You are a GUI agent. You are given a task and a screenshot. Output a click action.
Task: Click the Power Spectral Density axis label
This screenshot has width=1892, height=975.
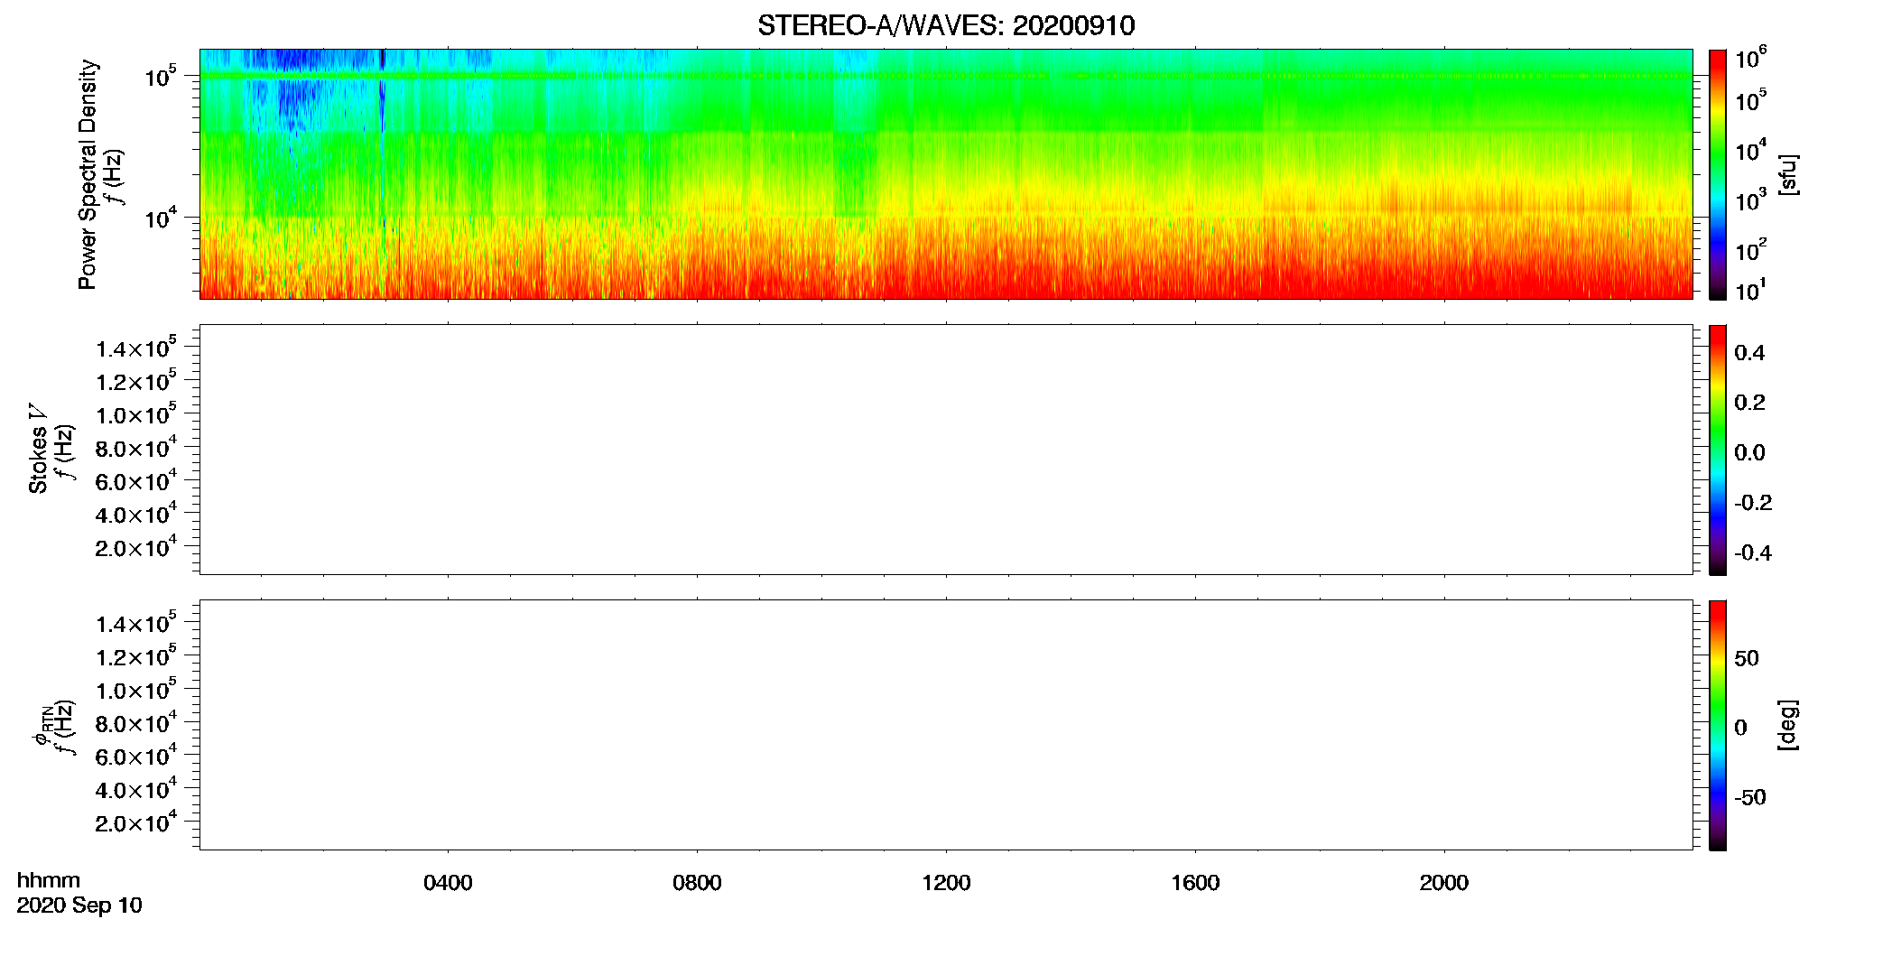(x=87, y=174)
